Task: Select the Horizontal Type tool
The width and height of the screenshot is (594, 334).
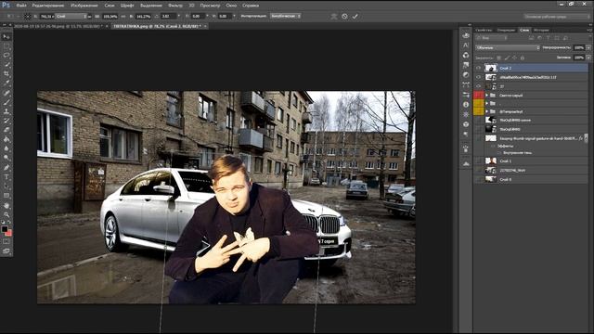Action: [x=6, y=177]
